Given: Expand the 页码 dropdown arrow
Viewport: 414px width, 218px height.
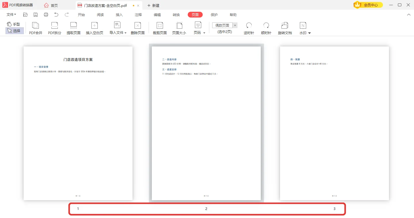Looking at the screenshot, I should (204, 33).
